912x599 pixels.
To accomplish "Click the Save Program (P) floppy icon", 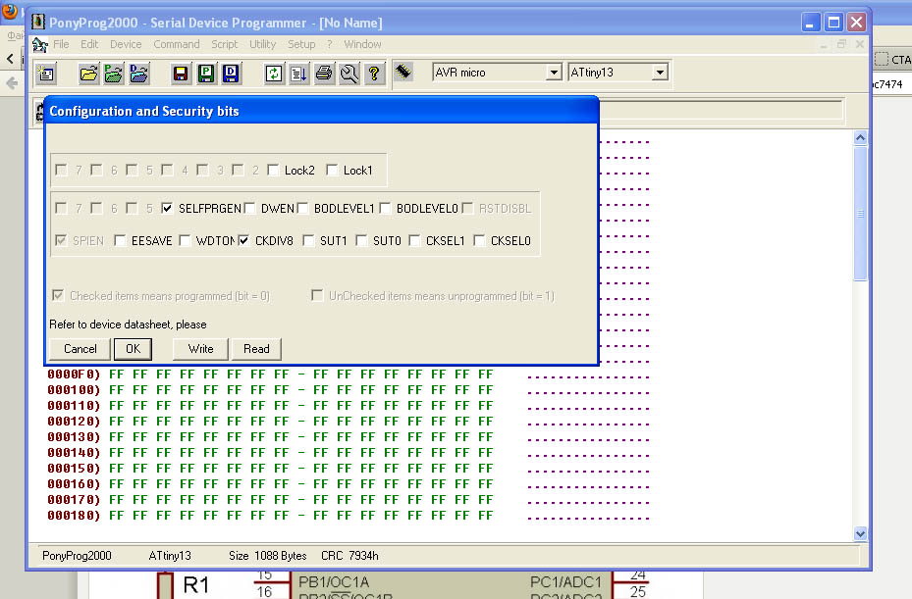I will click(206, 74).
